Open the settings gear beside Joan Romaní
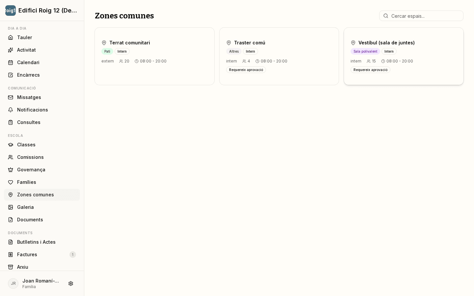The width and height of the screenshot is (474, 296). (x=71, y=284)
